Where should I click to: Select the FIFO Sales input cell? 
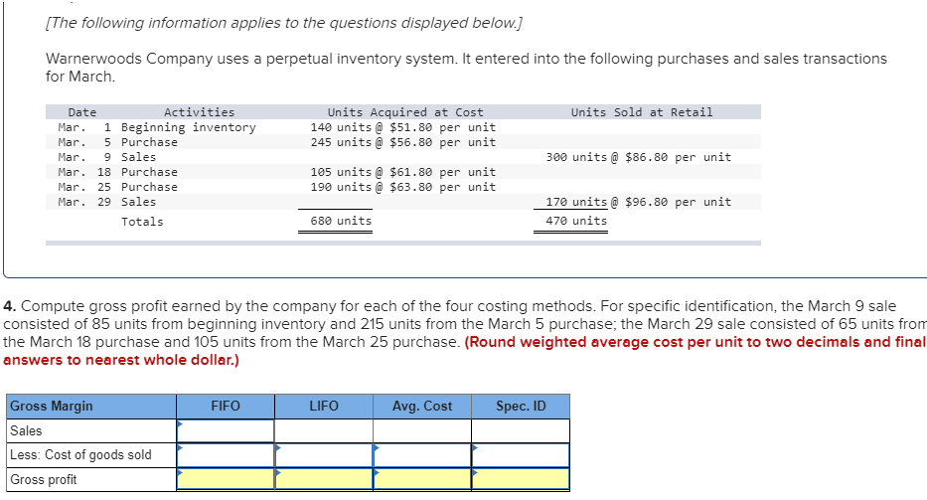(x=226, y=430)
